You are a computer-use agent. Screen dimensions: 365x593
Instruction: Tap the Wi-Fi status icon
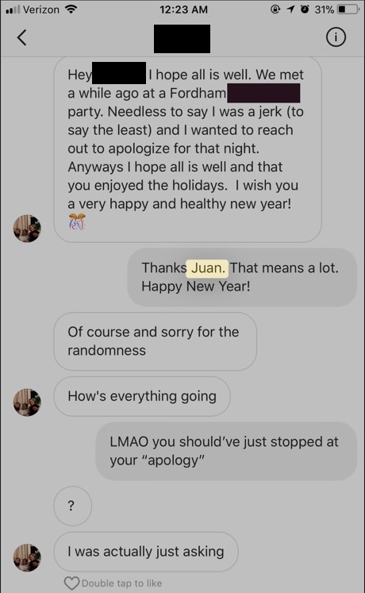point(71,9)
